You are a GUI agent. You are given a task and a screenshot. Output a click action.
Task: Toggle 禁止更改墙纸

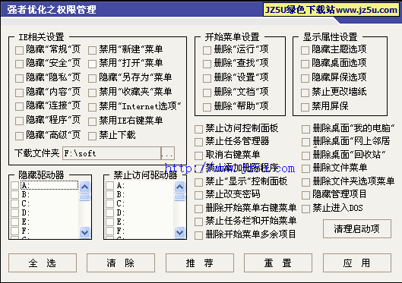[x=305, y=93]
